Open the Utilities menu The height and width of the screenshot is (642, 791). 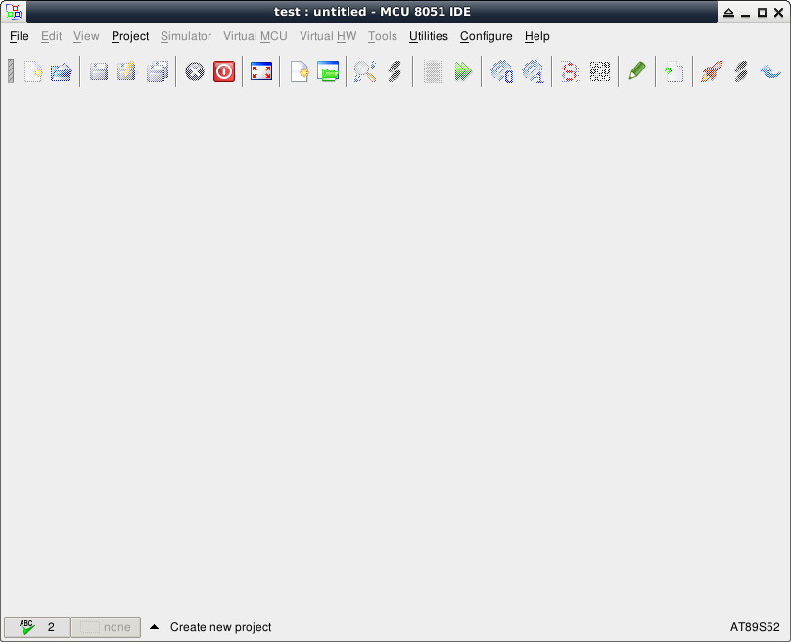[x=428, y=36]
